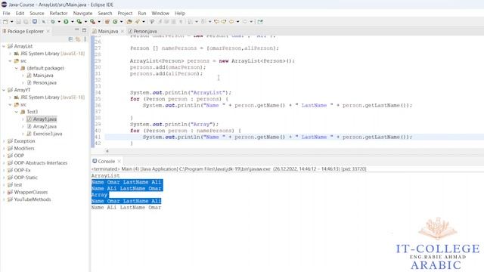This screenshot has width=484, height=272.
Task: Open the External Tools dropdown arrow
Action: 99,22
